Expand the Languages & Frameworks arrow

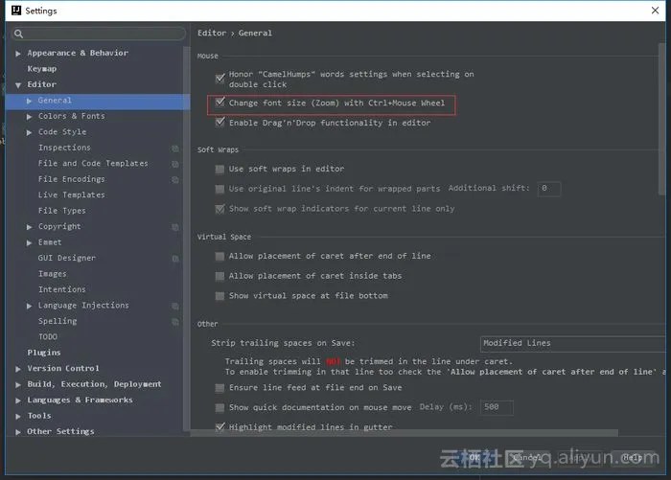point(18,400)
